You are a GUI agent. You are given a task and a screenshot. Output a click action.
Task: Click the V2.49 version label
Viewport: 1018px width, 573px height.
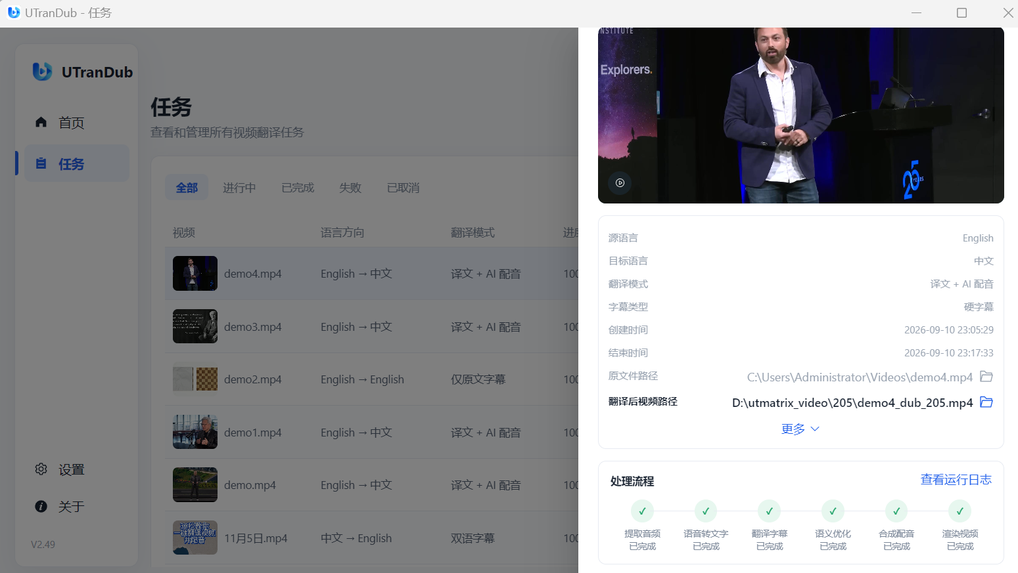coord(43,544)
